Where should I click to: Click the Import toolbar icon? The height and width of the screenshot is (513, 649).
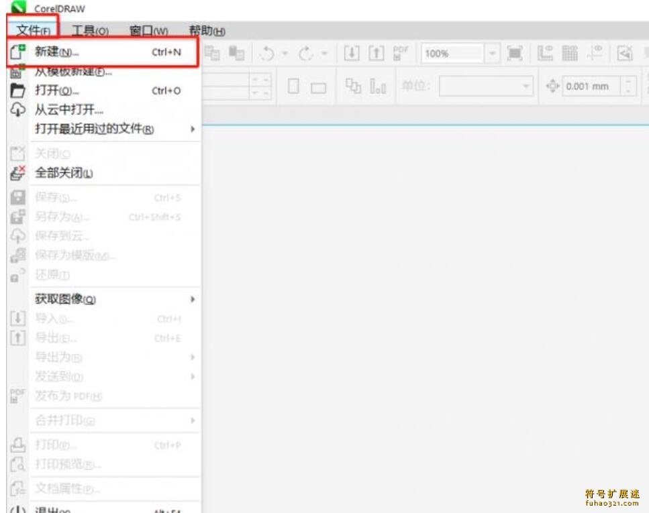(352, 53)
